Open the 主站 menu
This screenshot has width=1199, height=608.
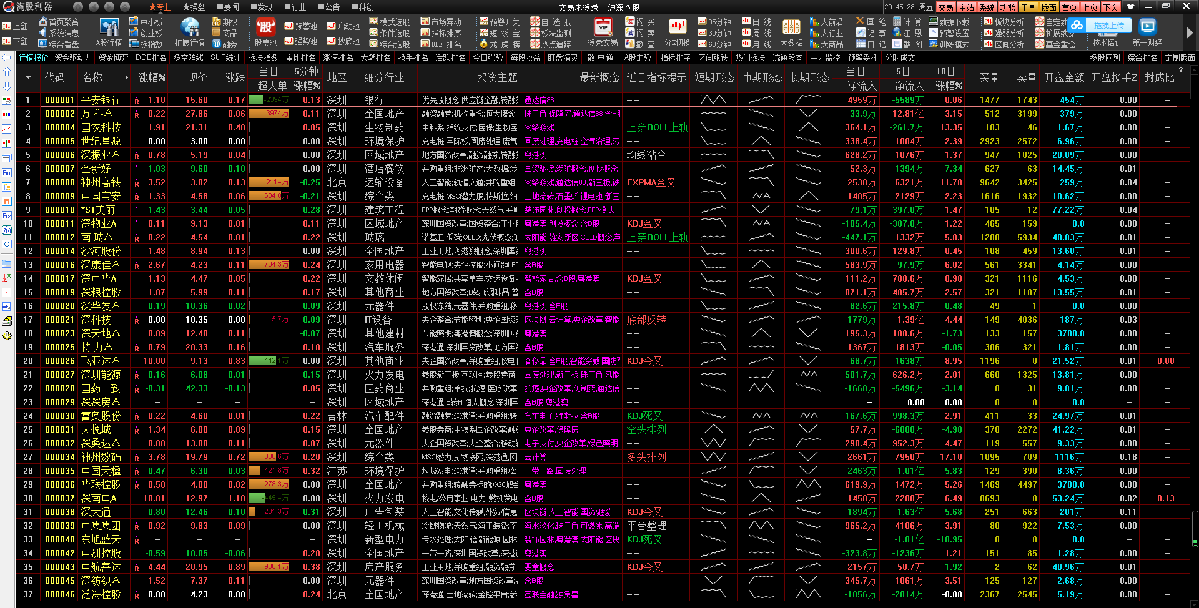coord(967,7)
